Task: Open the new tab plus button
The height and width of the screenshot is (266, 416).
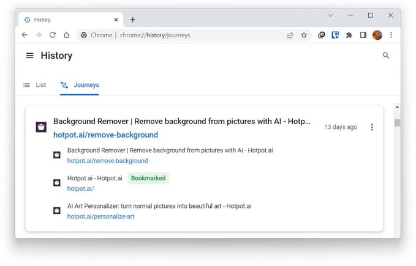Action: 133,20
